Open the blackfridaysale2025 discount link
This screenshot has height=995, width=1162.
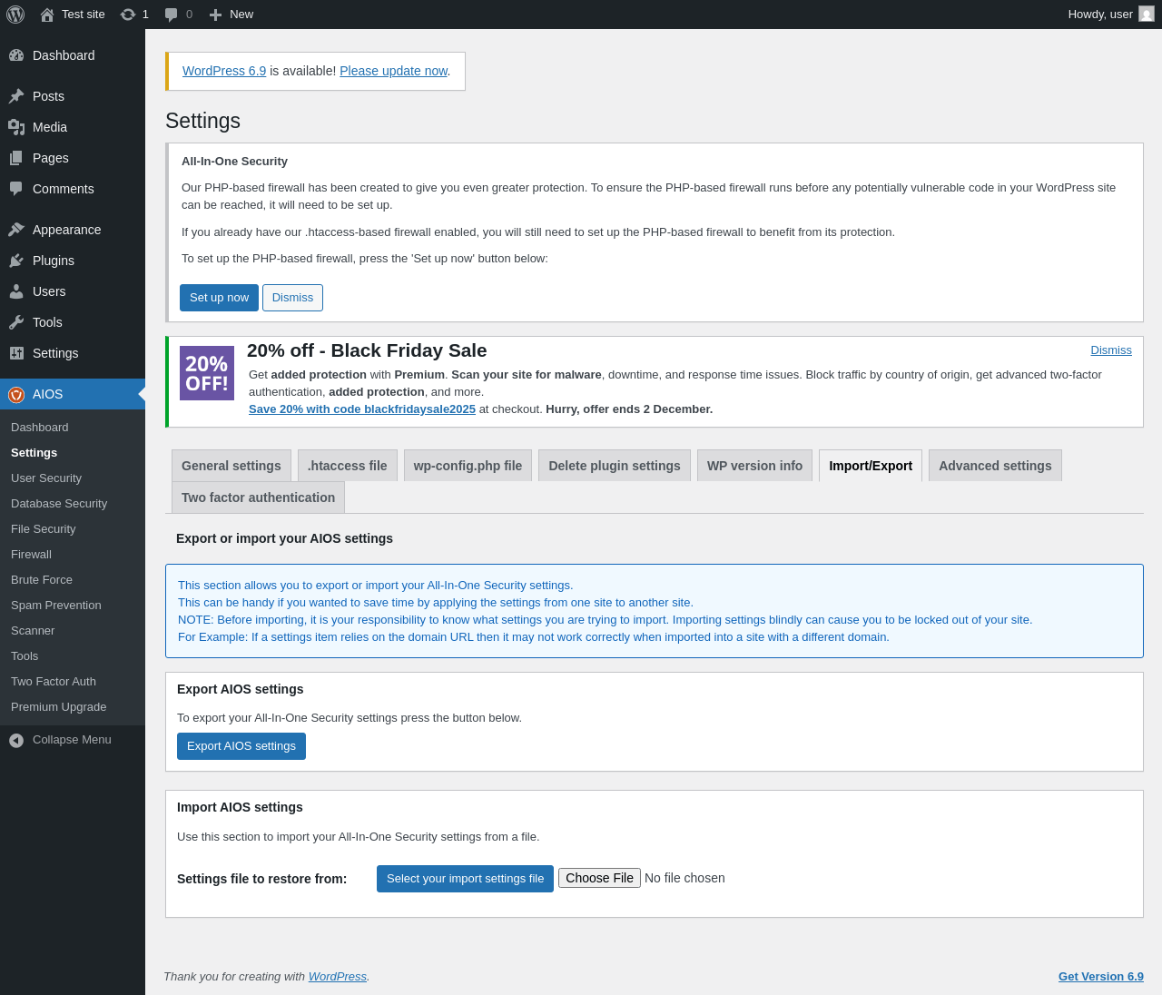click(362, 409)
